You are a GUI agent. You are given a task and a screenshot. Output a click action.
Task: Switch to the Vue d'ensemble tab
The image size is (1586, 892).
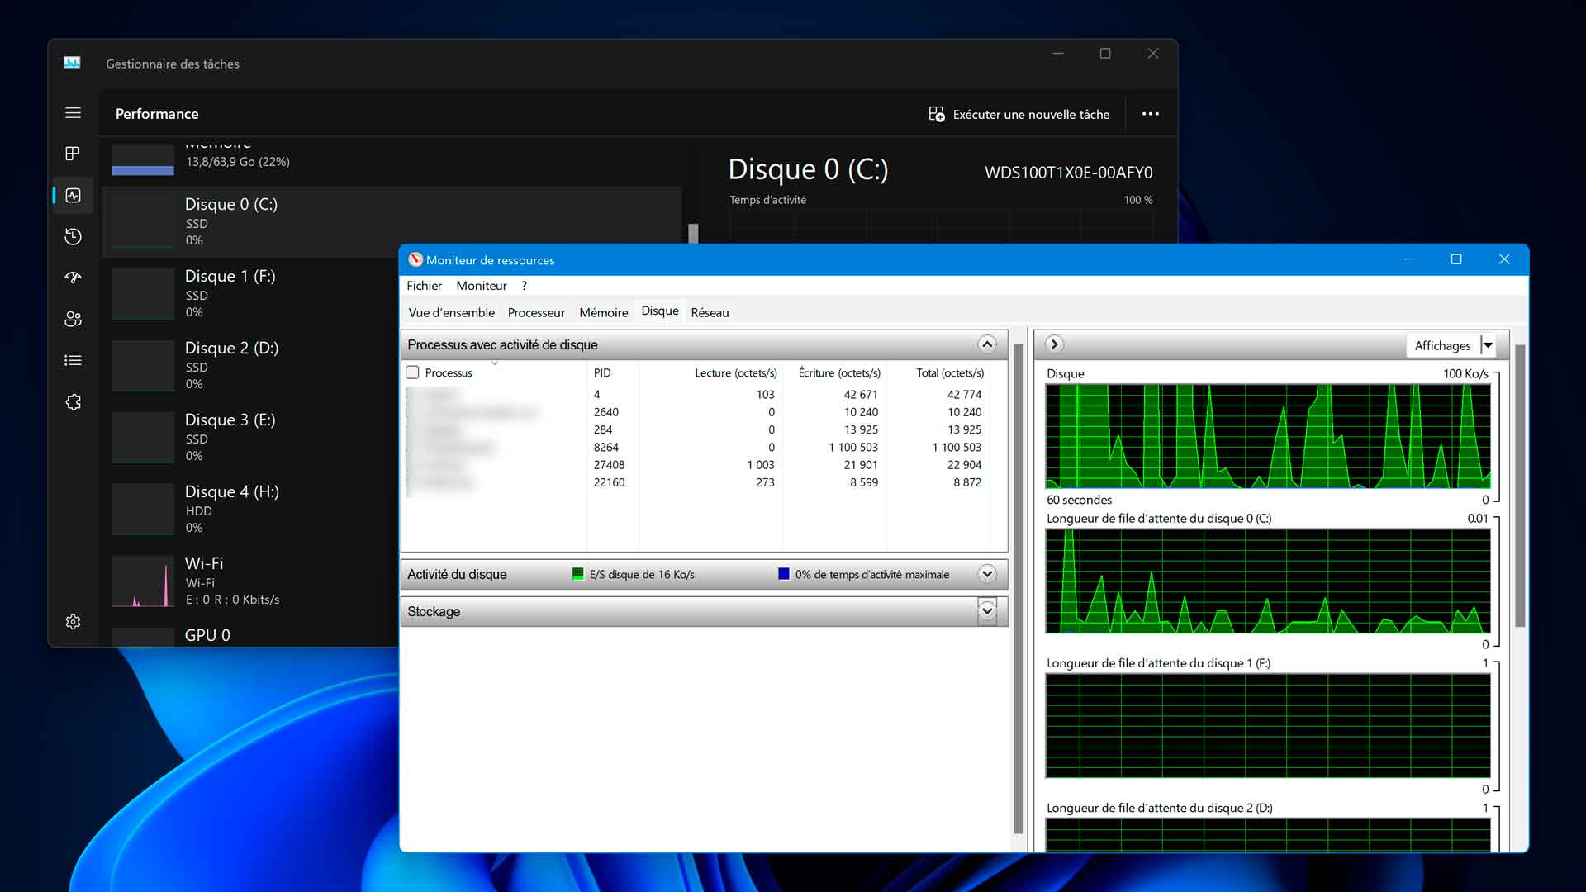[x=450, y=312]
